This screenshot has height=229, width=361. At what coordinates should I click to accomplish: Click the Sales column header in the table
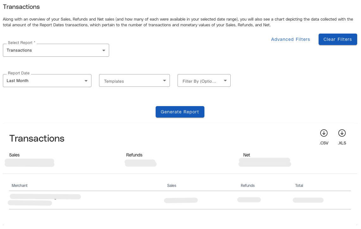(x=171, y=186)
